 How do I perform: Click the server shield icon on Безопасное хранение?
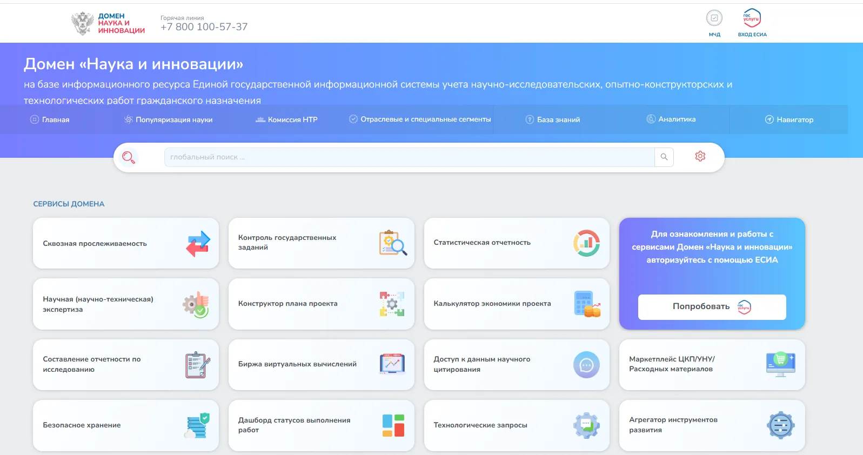tap(197, 425)
